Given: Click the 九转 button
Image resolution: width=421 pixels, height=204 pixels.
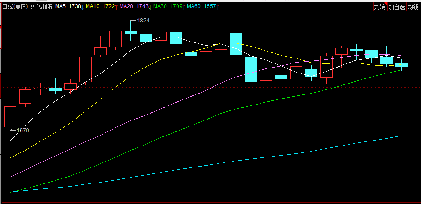Looking at the screenshot, I should pos(380,7).
